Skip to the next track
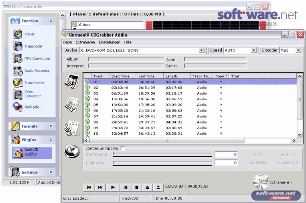The image size is (306, 203). tap(100, 187)
